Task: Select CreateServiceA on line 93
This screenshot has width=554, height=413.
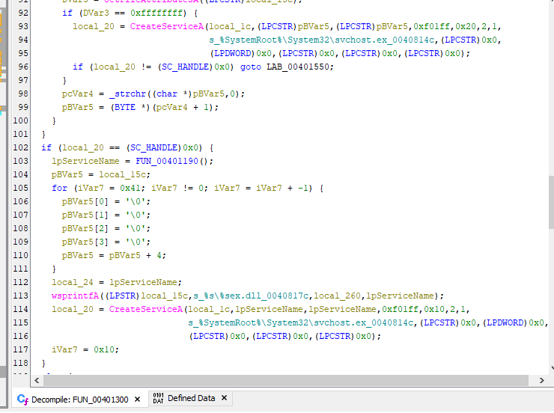Action: tap(165, 26)
